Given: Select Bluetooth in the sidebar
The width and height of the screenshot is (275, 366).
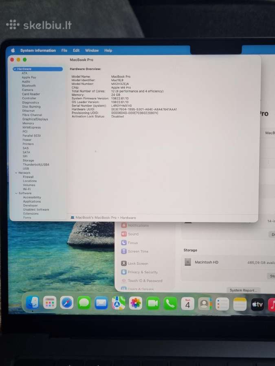Looking at the screenshot, I should [x=29, y=86].
